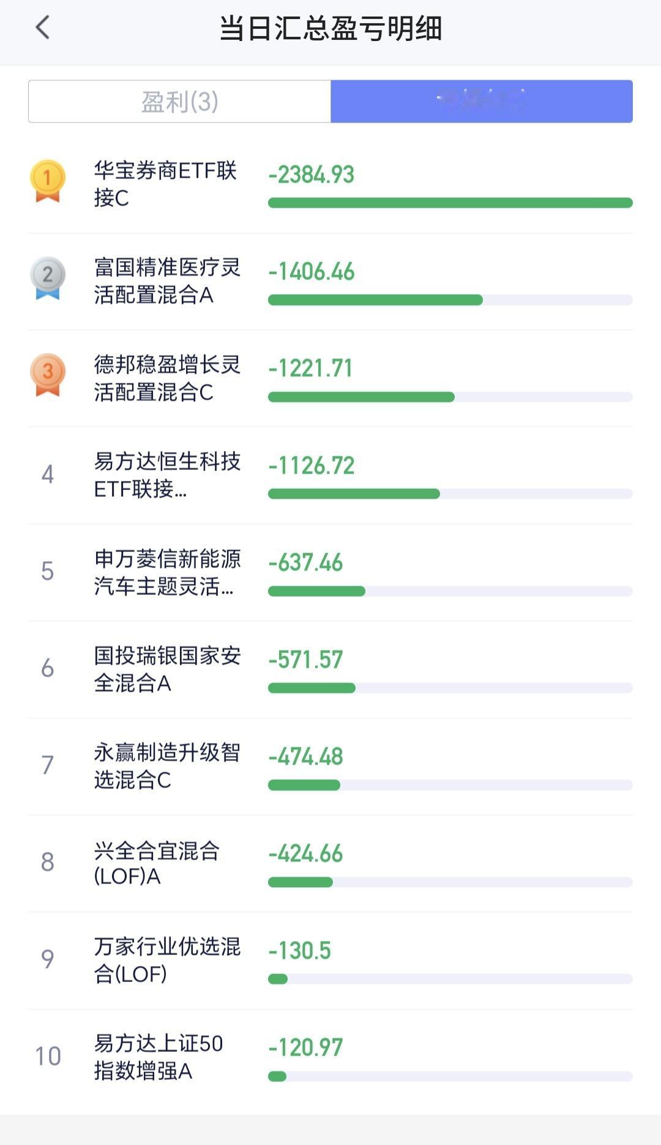This screenshot has width=661, height=1145.
Task: Open 富国精准医疗灵活配置混合A fund
Action: point(330,281)
